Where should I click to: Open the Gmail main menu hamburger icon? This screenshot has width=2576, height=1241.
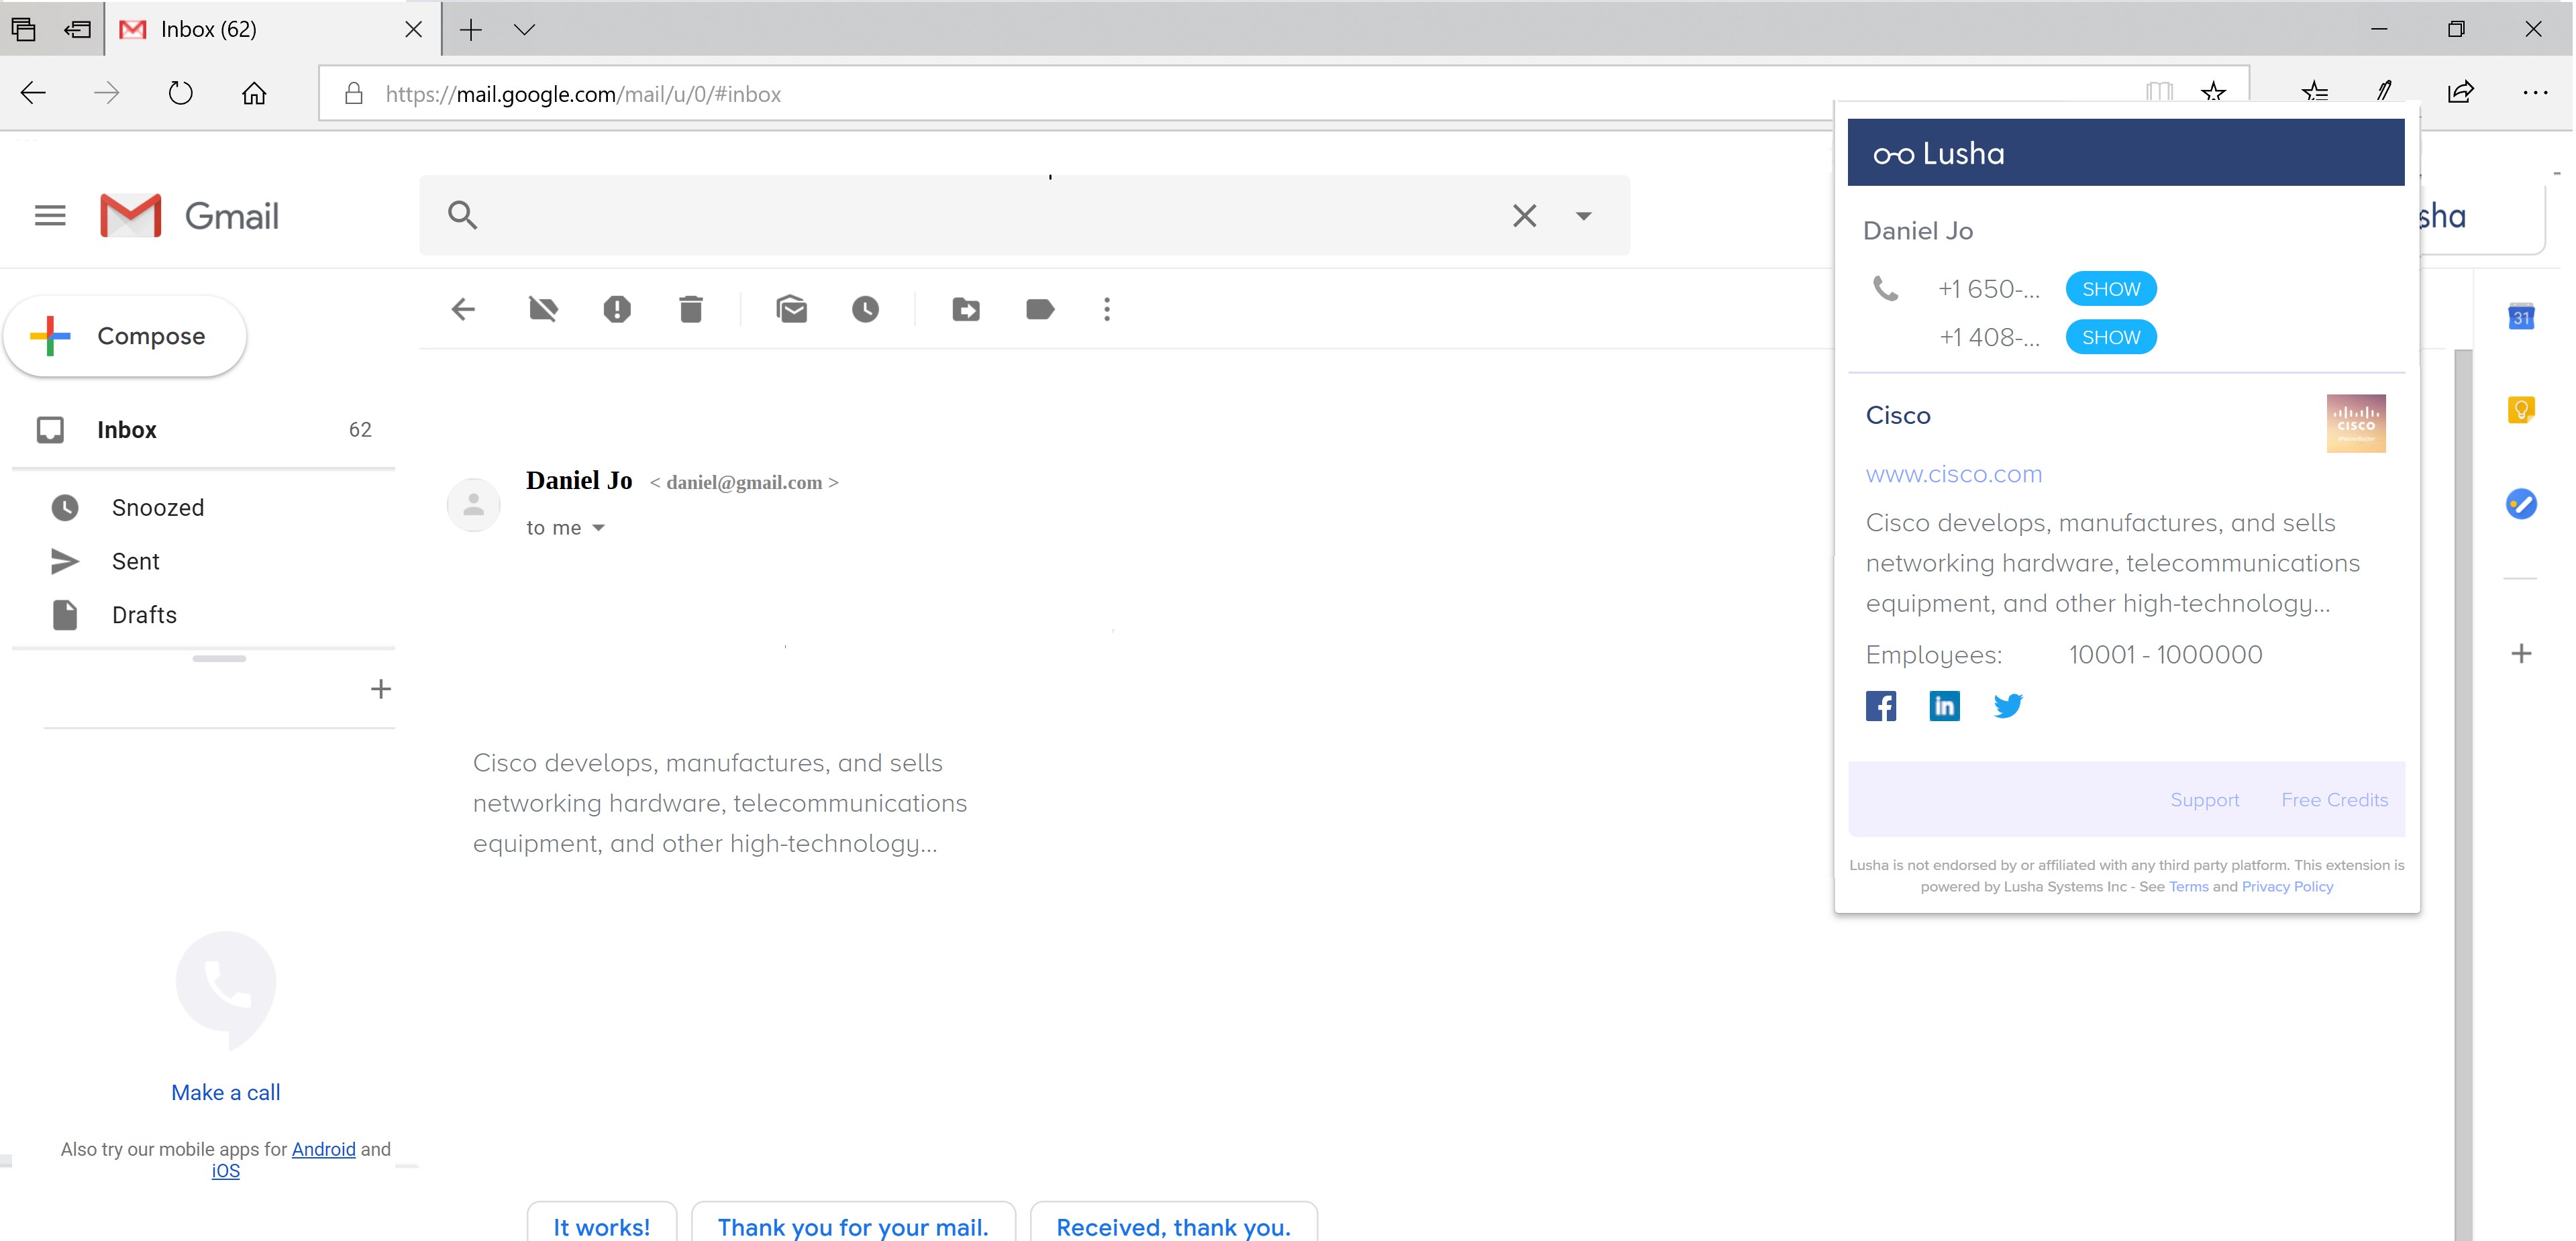pos(50,216)
